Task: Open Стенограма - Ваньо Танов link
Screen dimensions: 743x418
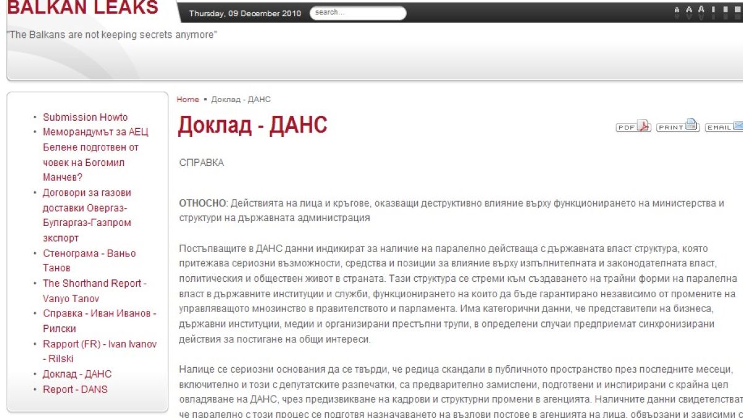Action: [x=89, y=261]
